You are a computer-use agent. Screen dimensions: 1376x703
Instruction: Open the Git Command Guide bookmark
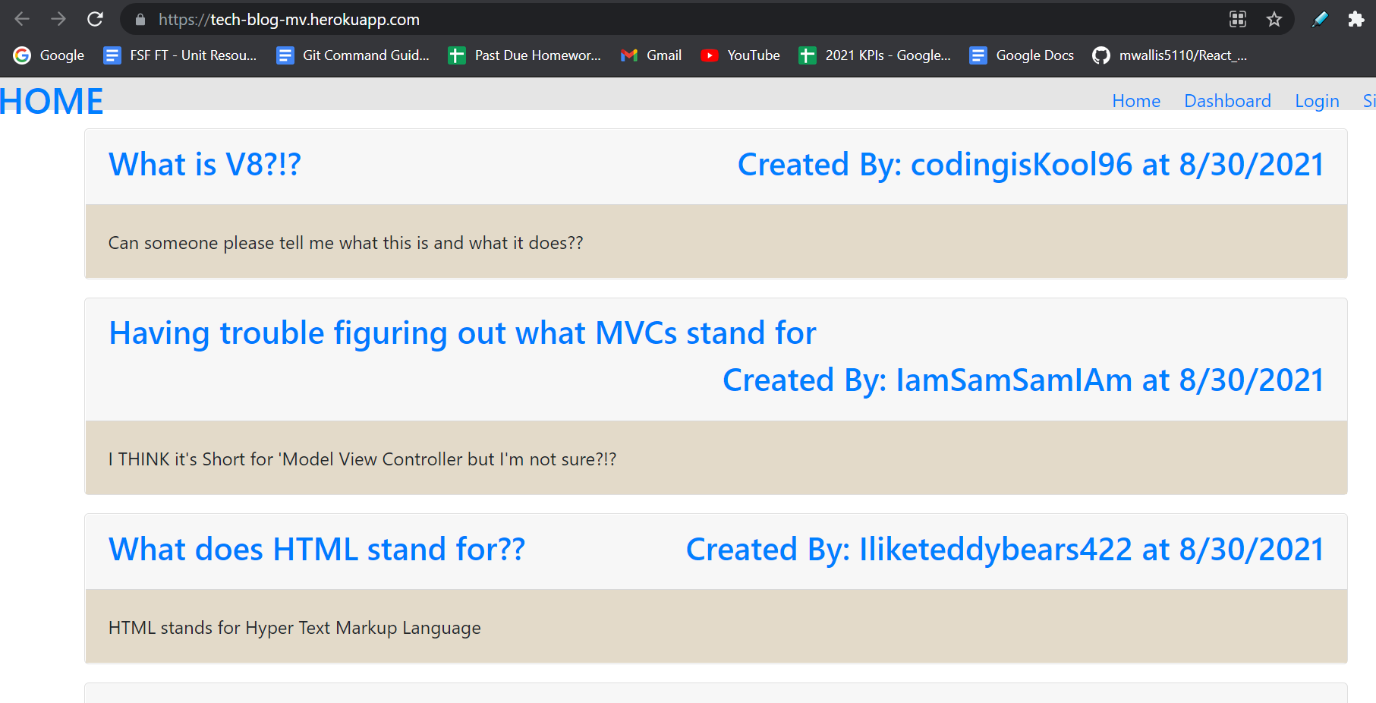pyautogui.click(x=353, y=55)
